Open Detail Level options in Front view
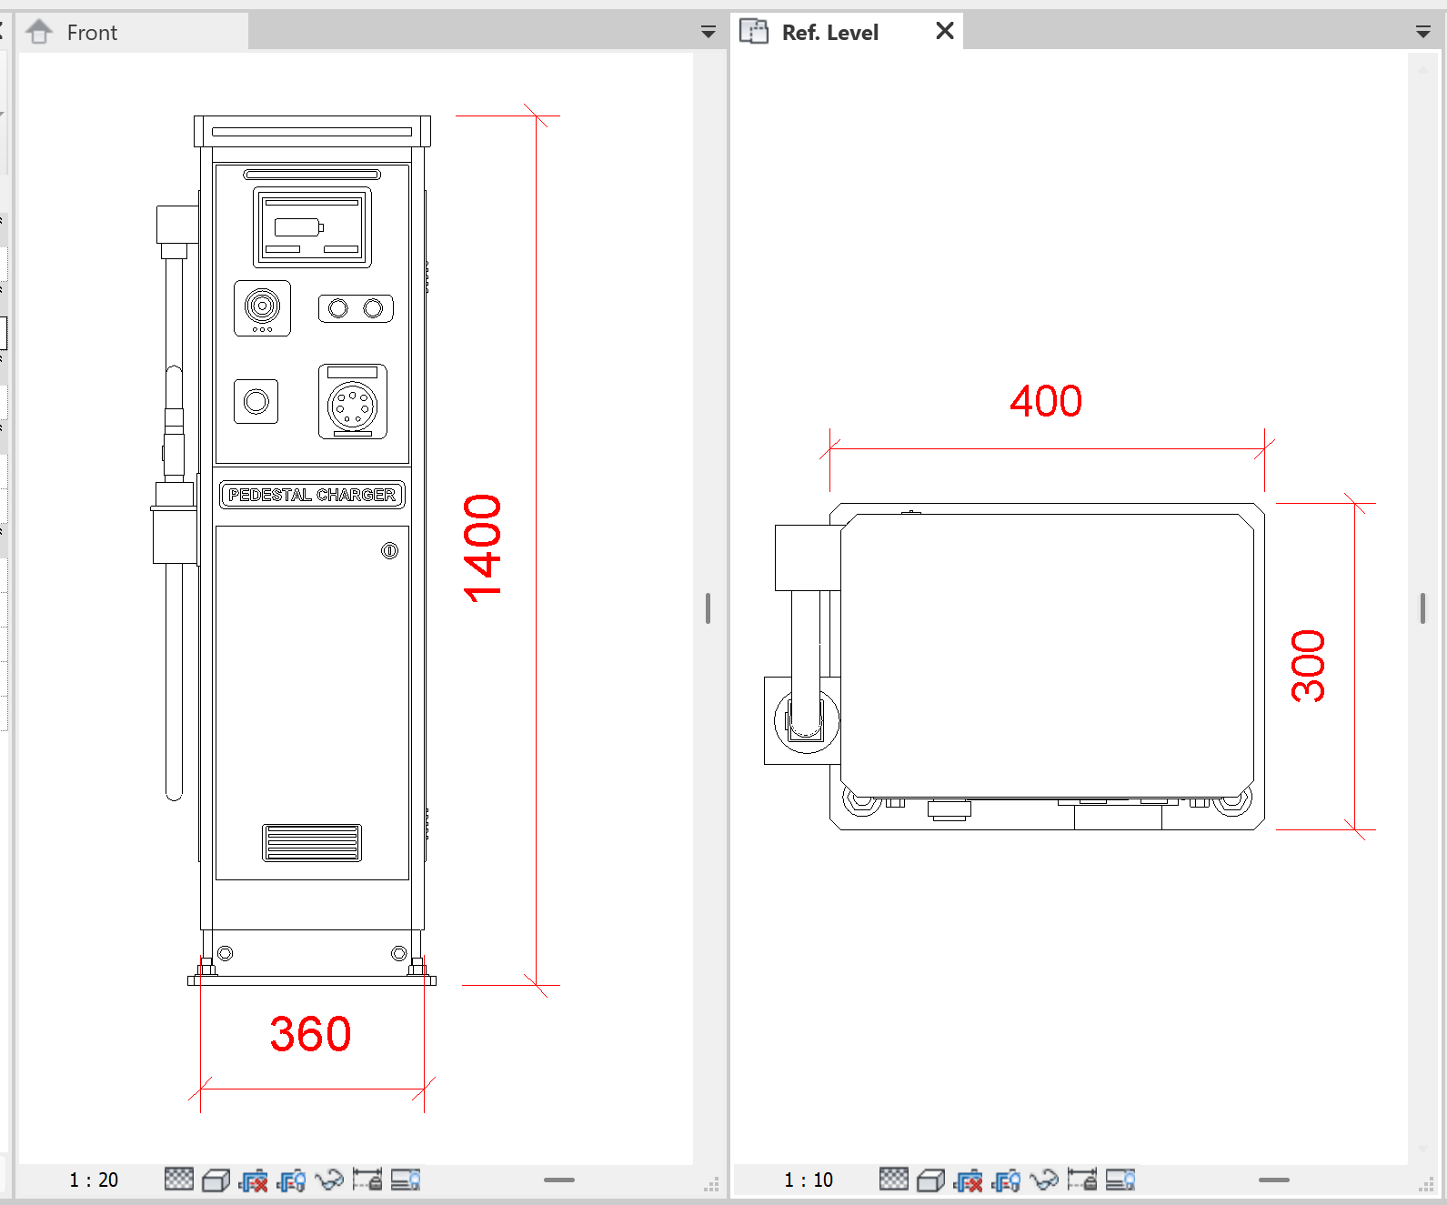Image resolution: width=1447 pixels, height=1205 pixels. (179, 1180)
